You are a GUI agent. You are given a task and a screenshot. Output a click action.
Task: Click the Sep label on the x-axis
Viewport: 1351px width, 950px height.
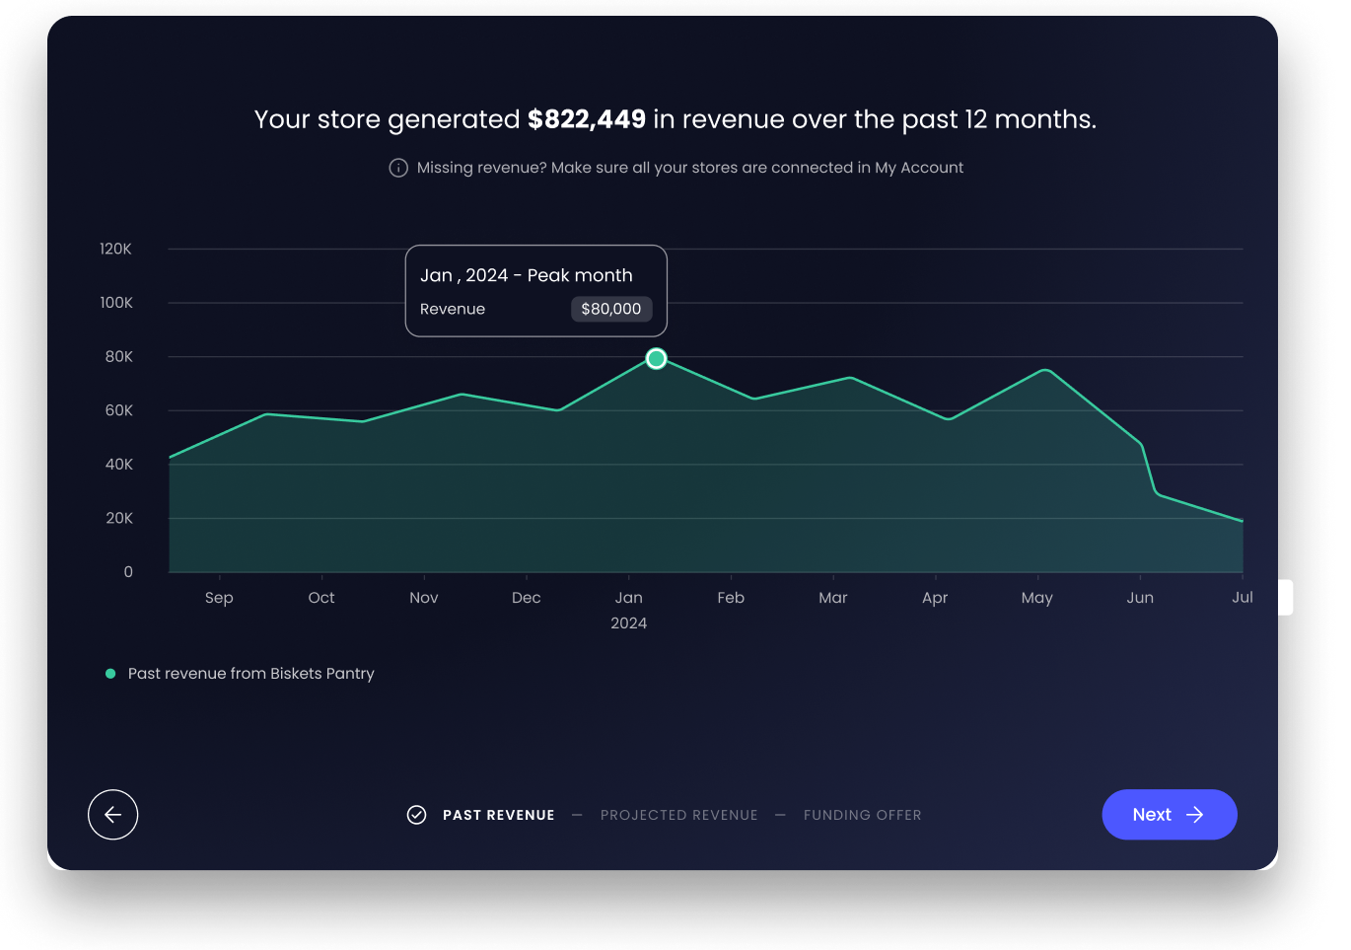(x=219, y=598)
